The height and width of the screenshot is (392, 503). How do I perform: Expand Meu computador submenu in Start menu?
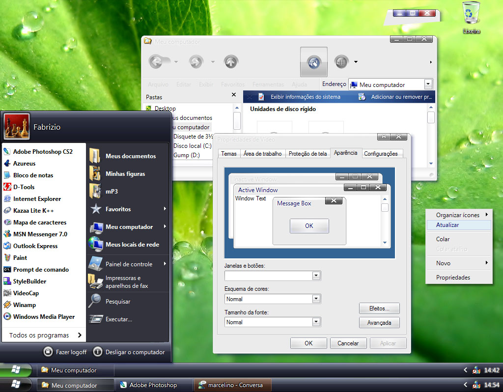pos(165,226)
